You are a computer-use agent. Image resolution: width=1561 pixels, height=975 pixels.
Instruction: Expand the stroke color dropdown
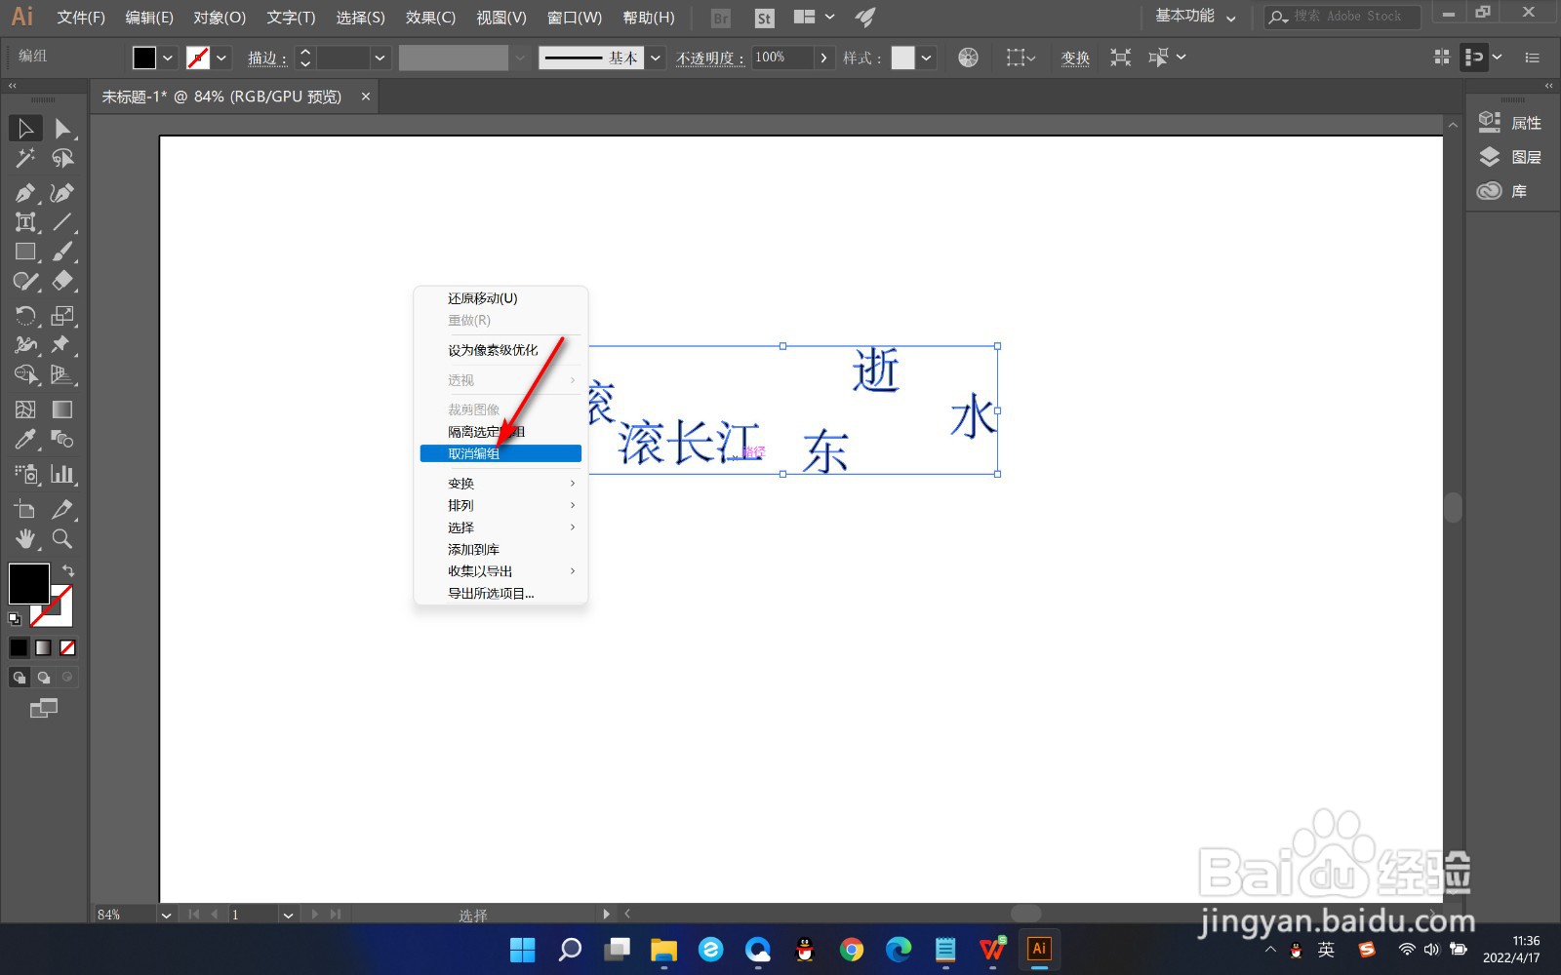[x=221, y=58]
